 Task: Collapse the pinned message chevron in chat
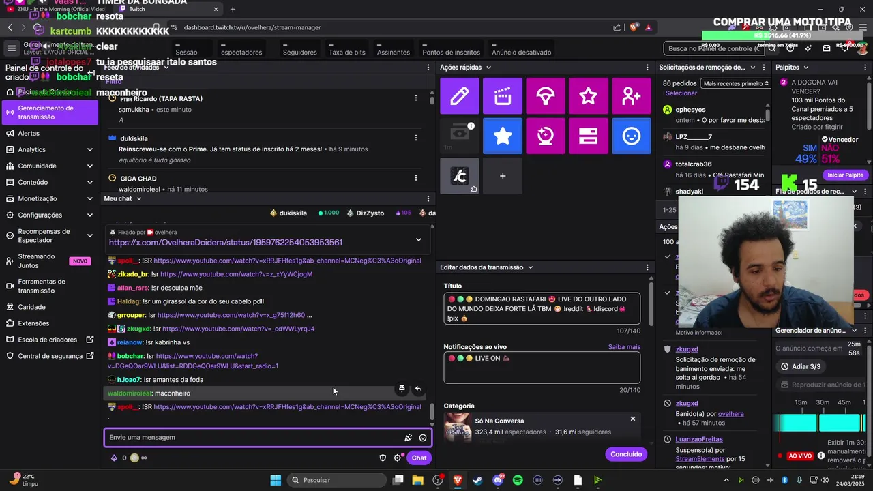coord(419,239)
